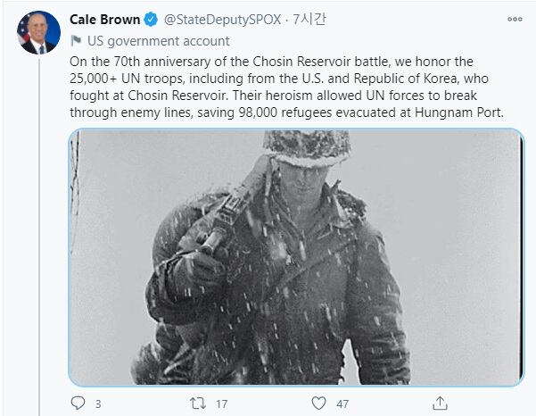Image resolution: width=536 pixels, height=416 pixels.
Task: Click the blue verified badge
Action: (x=151, y=20)
